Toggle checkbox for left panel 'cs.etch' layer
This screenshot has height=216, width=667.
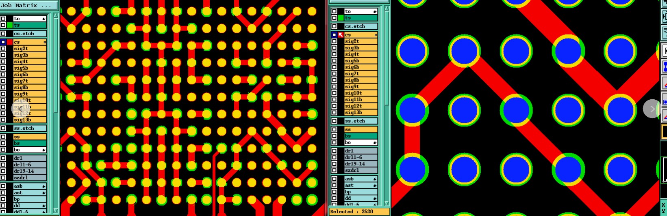(x=3, y=34)
